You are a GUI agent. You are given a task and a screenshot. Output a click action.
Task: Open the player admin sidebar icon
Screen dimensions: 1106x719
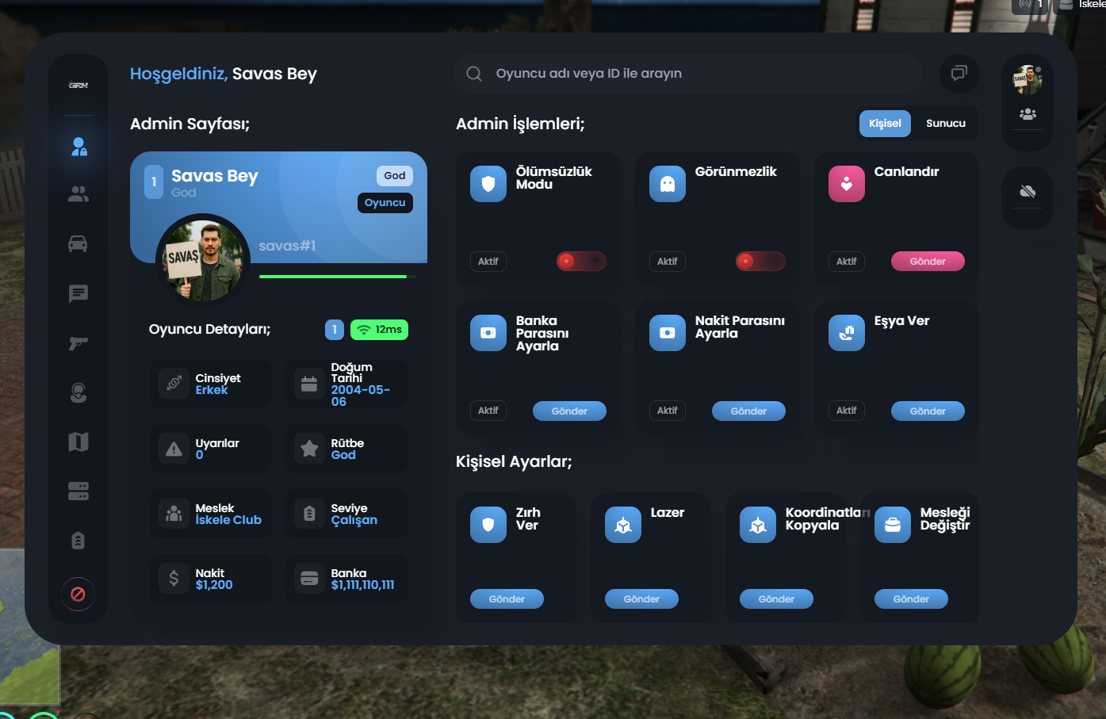pos(78,147)
